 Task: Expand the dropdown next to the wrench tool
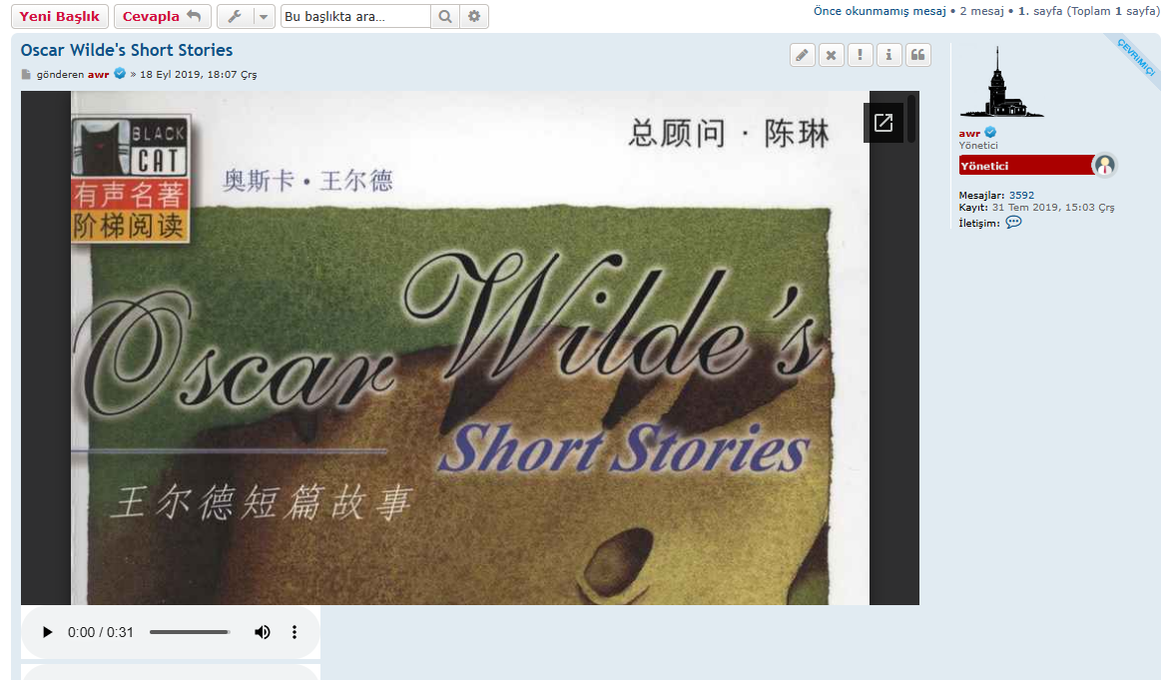coord(262,16)
